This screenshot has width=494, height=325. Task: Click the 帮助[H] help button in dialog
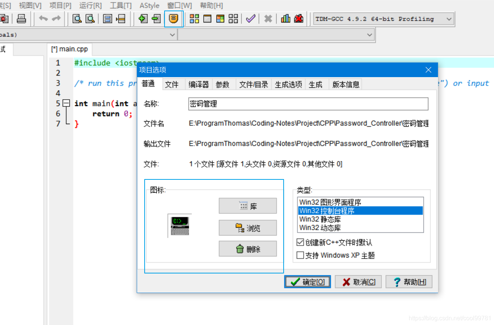click(409, 282)
